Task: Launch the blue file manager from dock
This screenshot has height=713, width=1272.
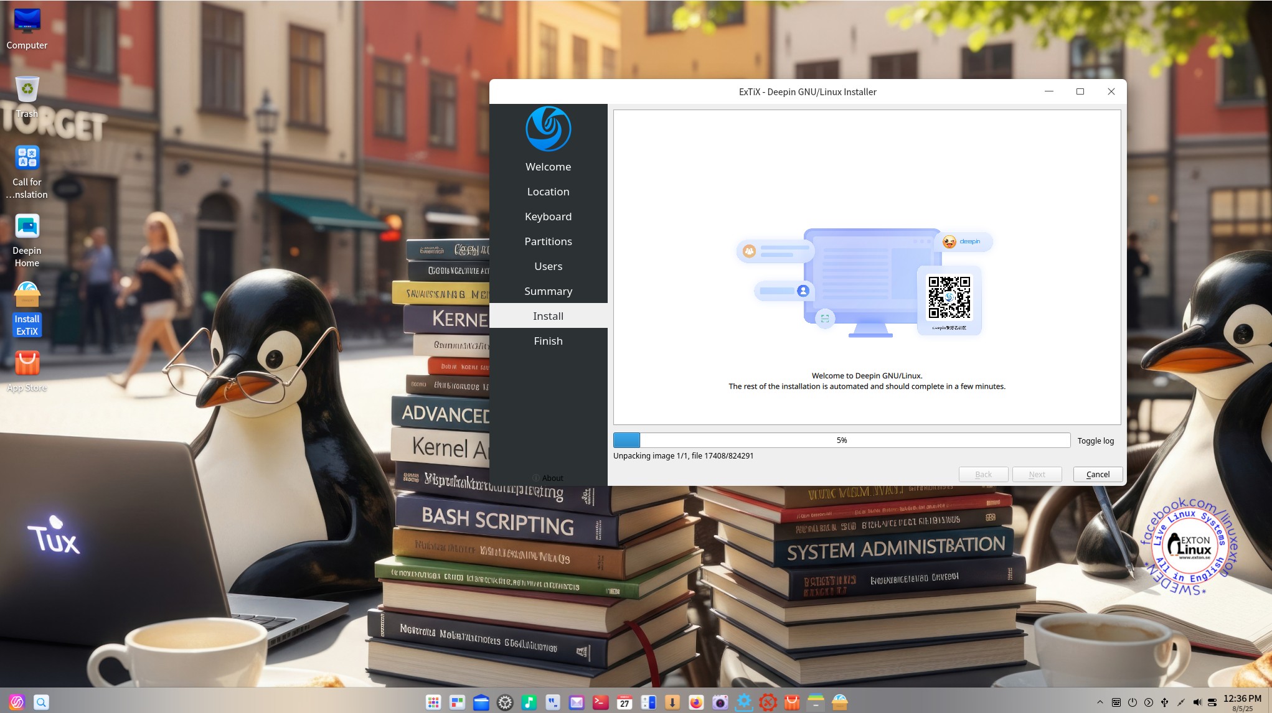Action: [481, 702]
